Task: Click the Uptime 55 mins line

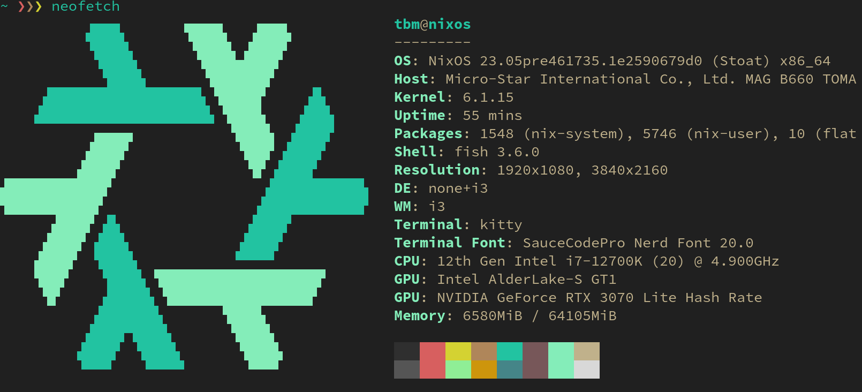Action: (x=458, y=116)
